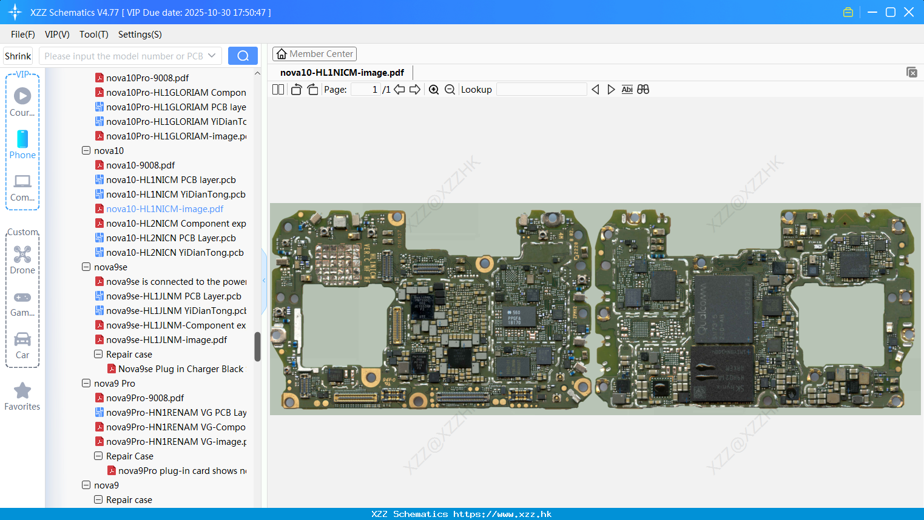Image resolution: width=924 pixels, height=520 pixels.
Task: Select the nova10-HL1NICM-image.pdf tab
Action: 342,72
